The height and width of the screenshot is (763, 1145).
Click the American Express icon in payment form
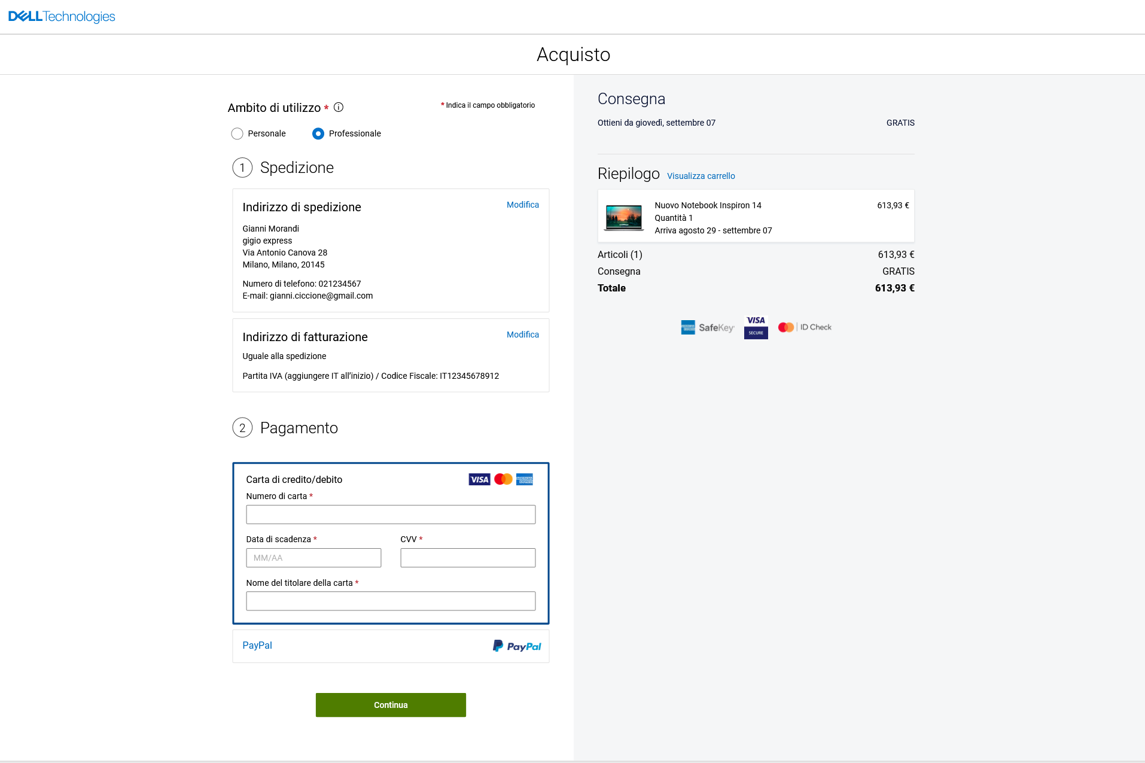pyautogui.click(x=525, y=479)
